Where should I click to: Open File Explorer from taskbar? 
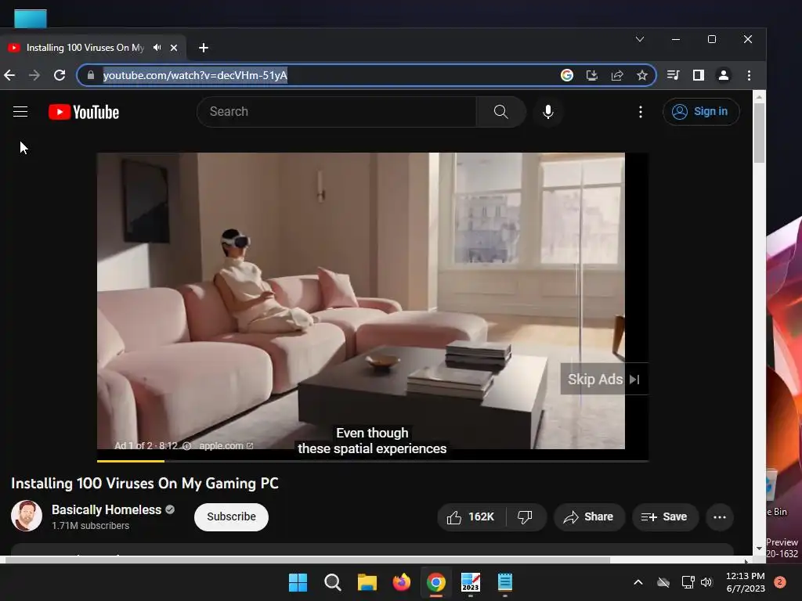pyautogui.click(x=367, y=582)
